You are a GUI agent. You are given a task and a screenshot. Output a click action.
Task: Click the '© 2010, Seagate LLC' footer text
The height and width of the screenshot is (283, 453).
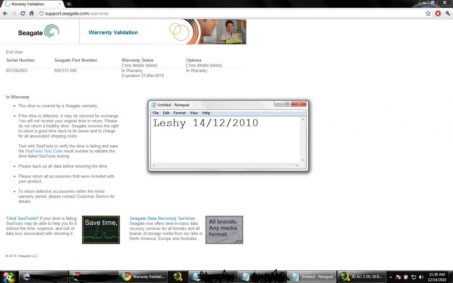coord(22,256)
